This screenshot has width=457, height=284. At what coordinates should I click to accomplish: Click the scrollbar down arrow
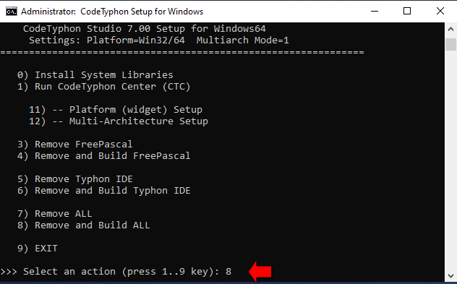[450, 275]
